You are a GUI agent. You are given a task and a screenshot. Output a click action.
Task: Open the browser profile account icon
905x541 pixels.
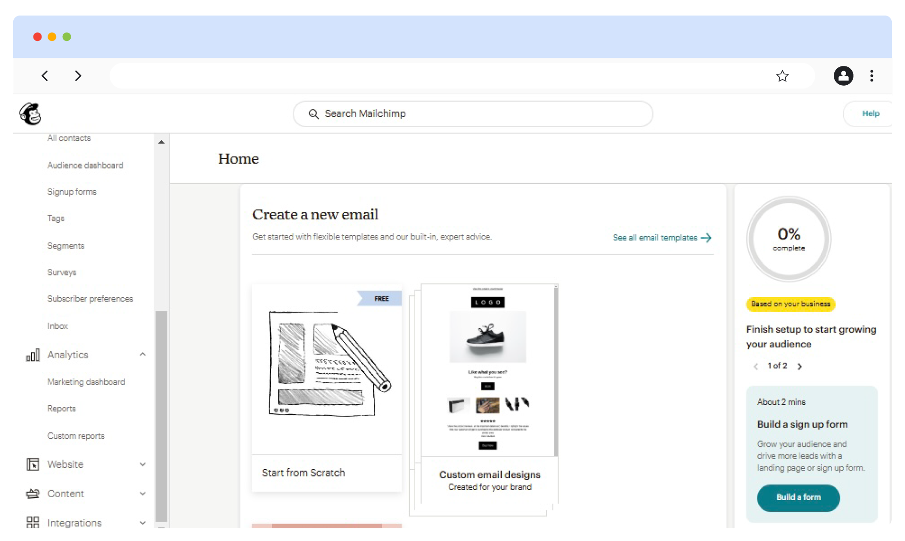(843, 76)
